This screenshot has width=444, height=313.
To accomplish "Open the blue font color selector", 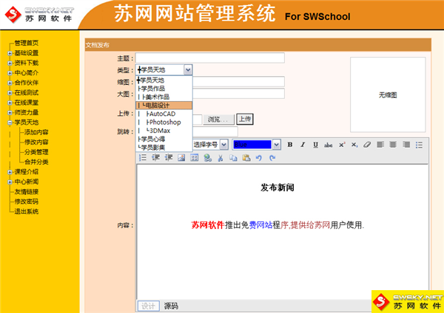I will point(255,145).
